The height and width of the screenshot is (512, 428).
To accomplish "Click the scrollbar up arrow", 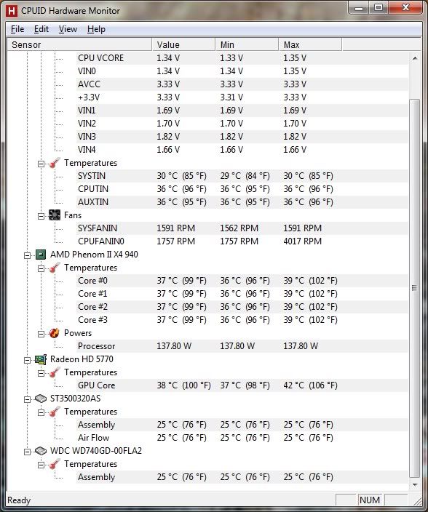I will pyautogui.click(x=415, y=58).
